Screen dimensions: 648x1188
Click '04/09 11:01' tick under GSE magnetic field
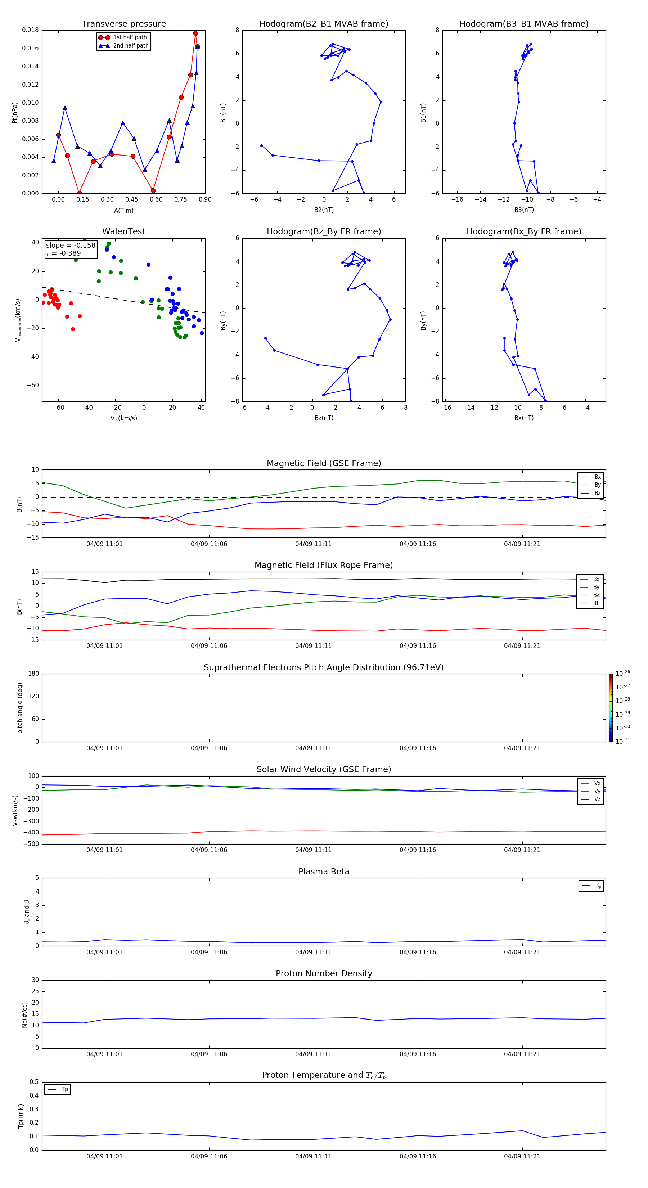click(x=105, y=544)
